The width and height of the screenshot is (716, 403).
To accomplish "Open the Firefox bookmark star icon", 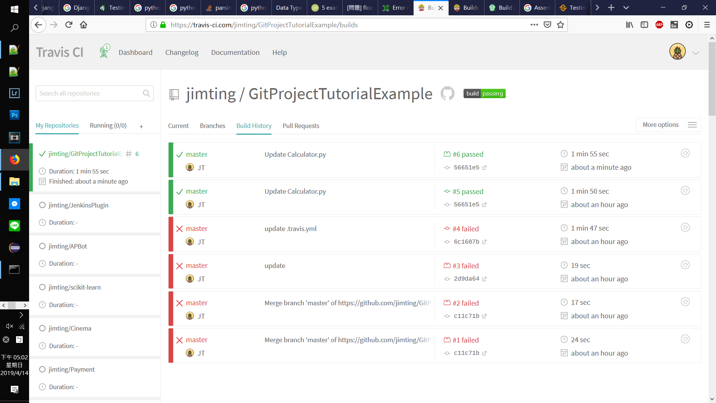I will coord(560,25).
